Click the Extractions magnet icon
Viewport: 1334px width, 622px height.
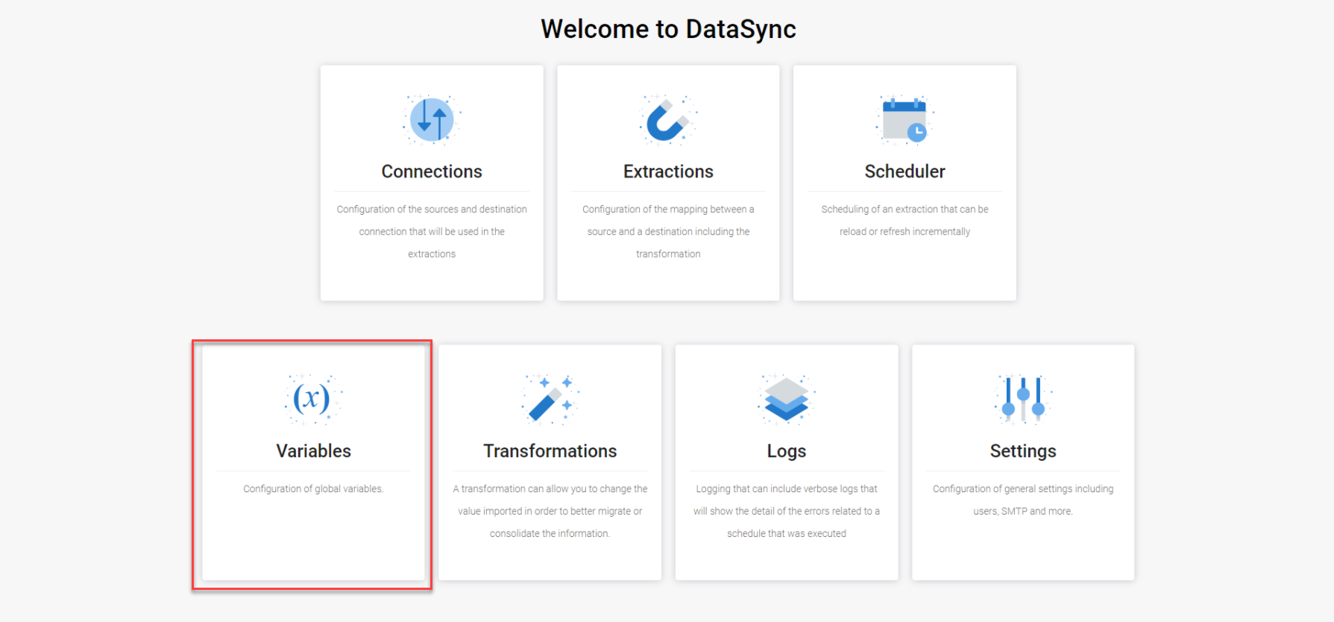667,119
